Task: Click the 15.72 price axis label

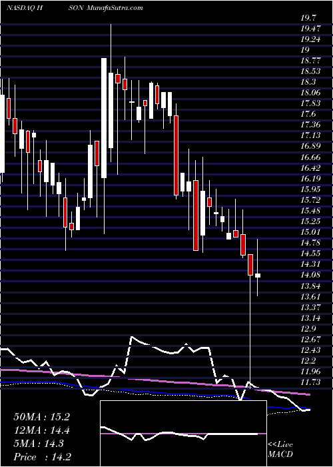Action: pyautogui.click(x=310, y=200)
